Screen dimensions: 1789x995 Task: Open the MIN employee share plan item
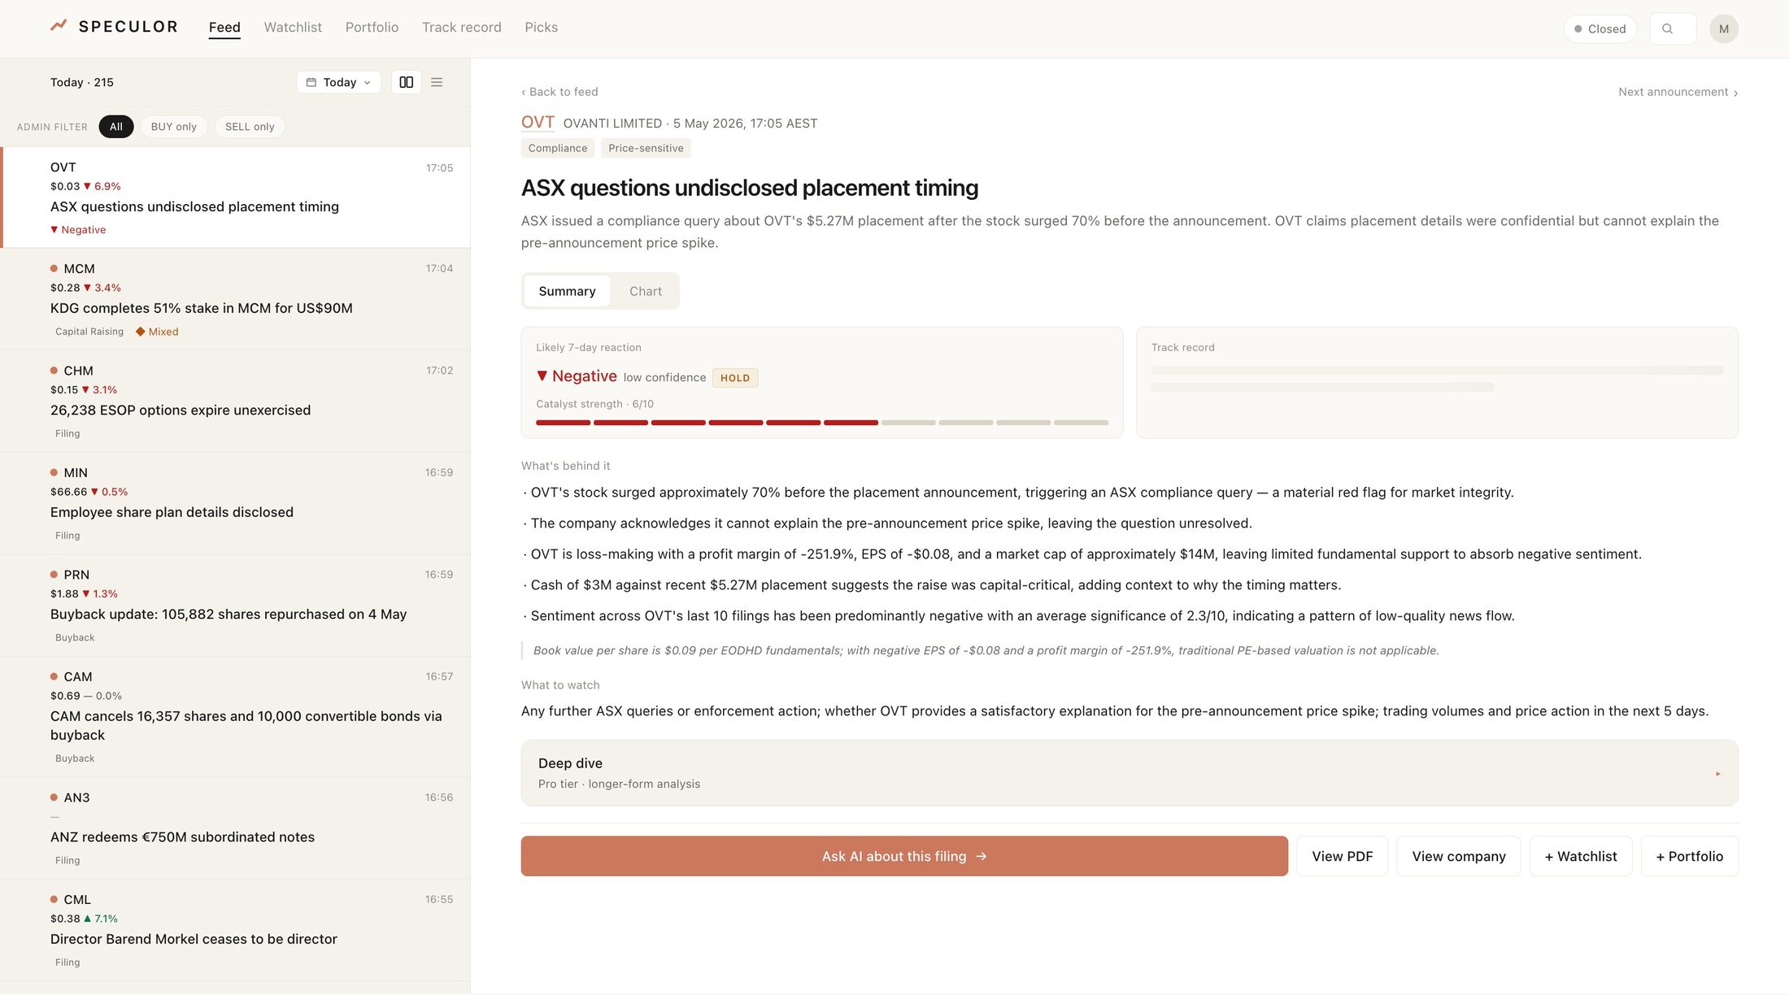click(x=235, y=503)
